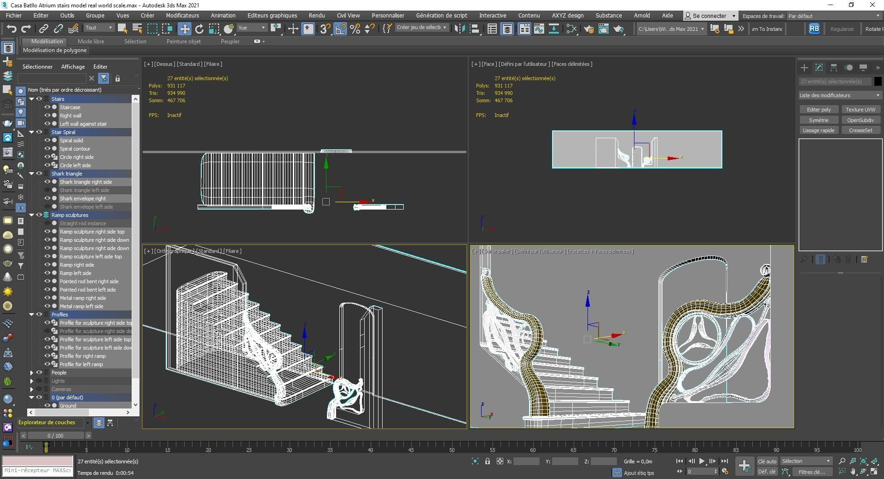The height and width of the screenshot is (479, 884).
Task: Open the Rendu menu
Action: coord(316,15)
